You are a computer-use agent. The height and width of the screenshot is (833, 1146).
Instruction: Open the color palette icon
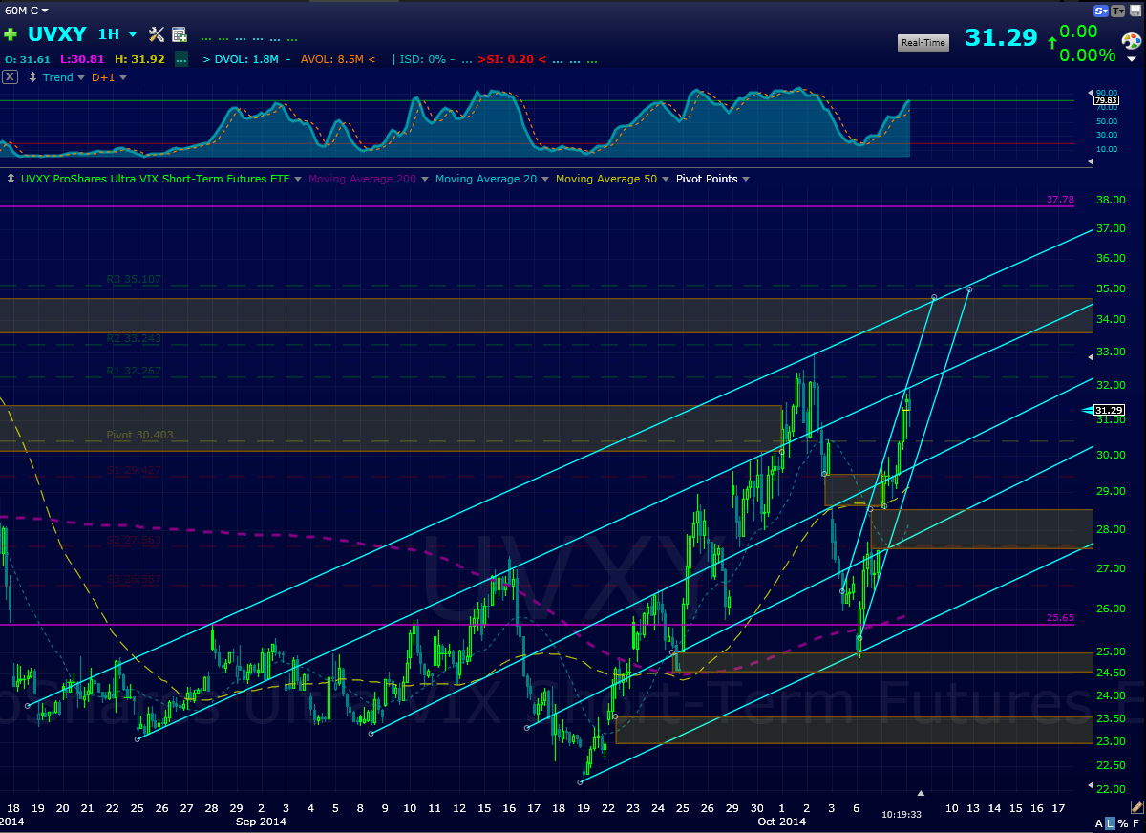click(1131, 41)
